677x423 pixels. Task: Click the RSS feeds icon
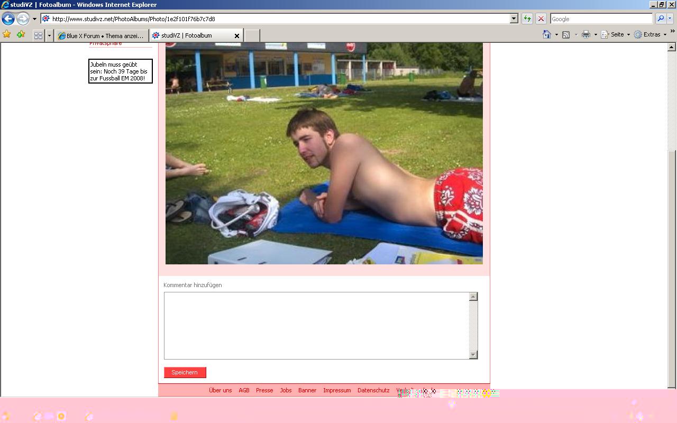click(x=566, y=34)
